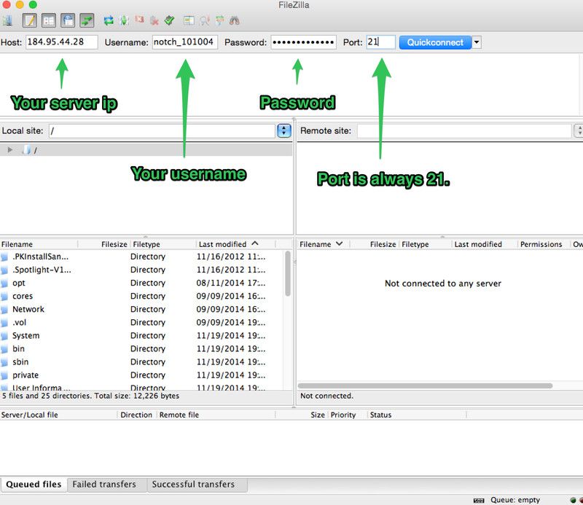
Task: Open the Find files search
Action: tap(235, 20)
